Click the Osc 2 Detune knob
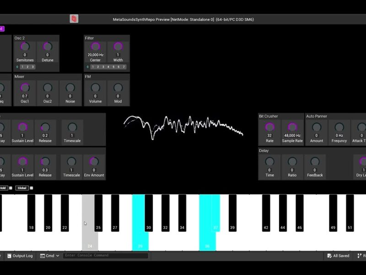This screenshot has height=275, width=366. tap(48, 47)
